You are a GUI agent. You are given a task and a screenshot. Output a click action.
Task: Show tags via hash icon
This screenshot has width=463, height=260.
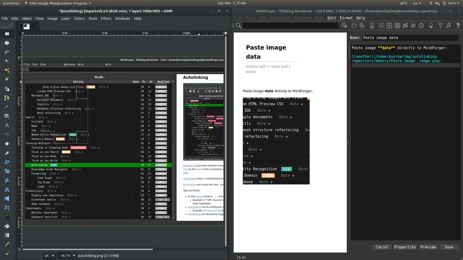coord(413,26)
